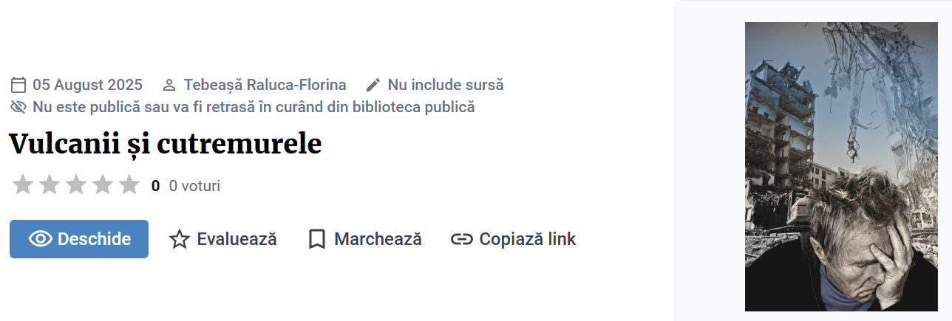
Task: Click the title Vulcanii și cutremurele
Action: coord(166,144)
